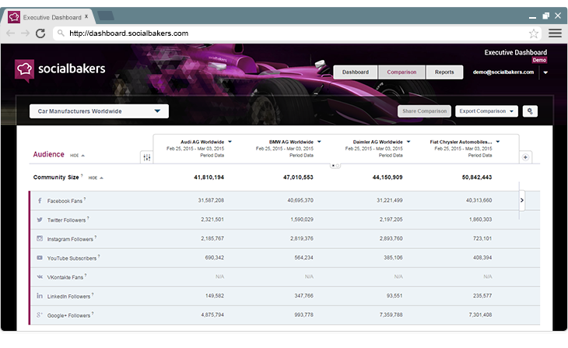Viewport: 568px width, 348px height.
Task: Hide the Community Size rows
Action: [x=96, y=178]
